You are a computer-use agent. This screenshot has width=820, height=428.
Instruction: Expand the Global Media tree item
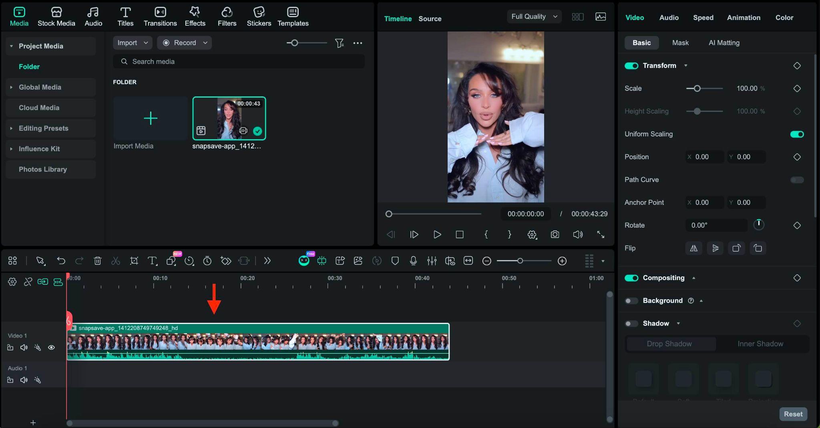(x=11, y=87)
